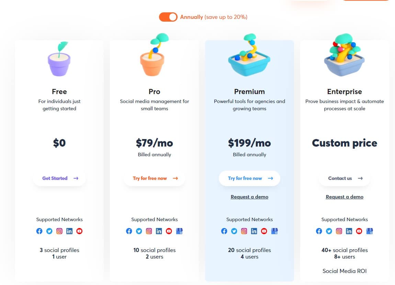Click the Premium plan heading
Viewport: 395px width, 285px height.
pyautogui.click(x=249, y=92)
